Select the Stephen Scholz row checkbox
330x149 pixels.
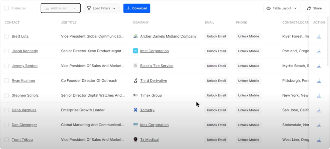(6, 95)
